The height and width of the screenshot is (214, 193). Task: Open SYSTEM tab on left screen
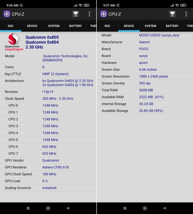[54, 26]
